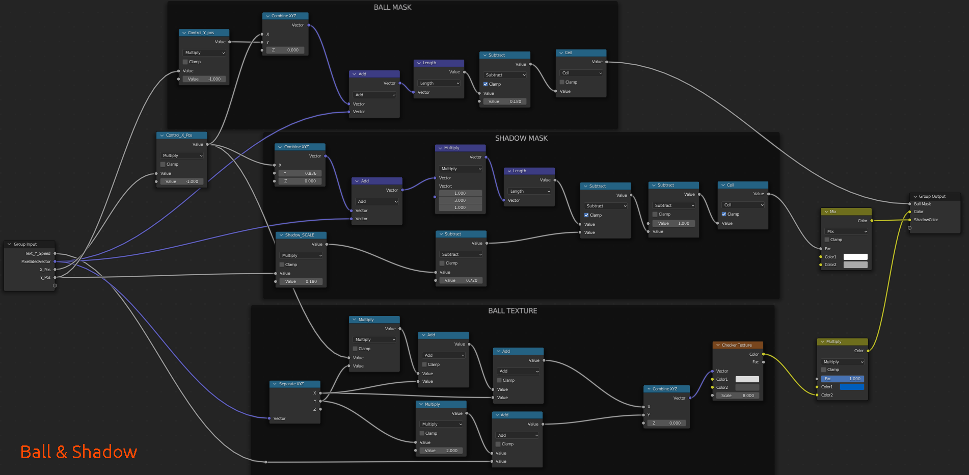Screen dimensions: 969x475
Task: Collapse the Shadow_SCALE node using its chevron
Action: (281, 235)
